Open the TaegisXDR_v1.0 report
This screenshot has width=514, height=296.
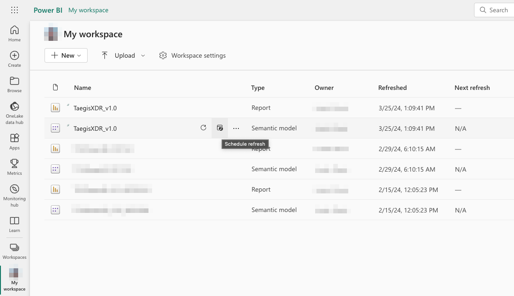point(95,108)
